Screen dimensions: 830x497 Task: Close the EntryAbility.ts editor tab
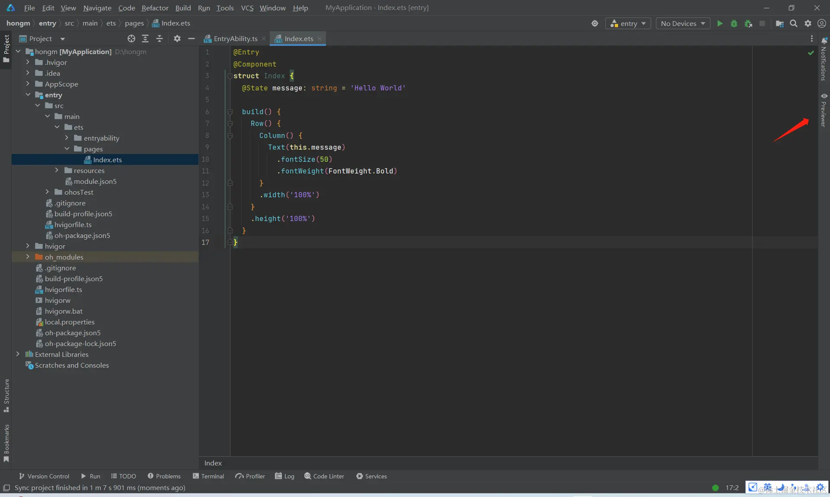(x=264, y=38)
